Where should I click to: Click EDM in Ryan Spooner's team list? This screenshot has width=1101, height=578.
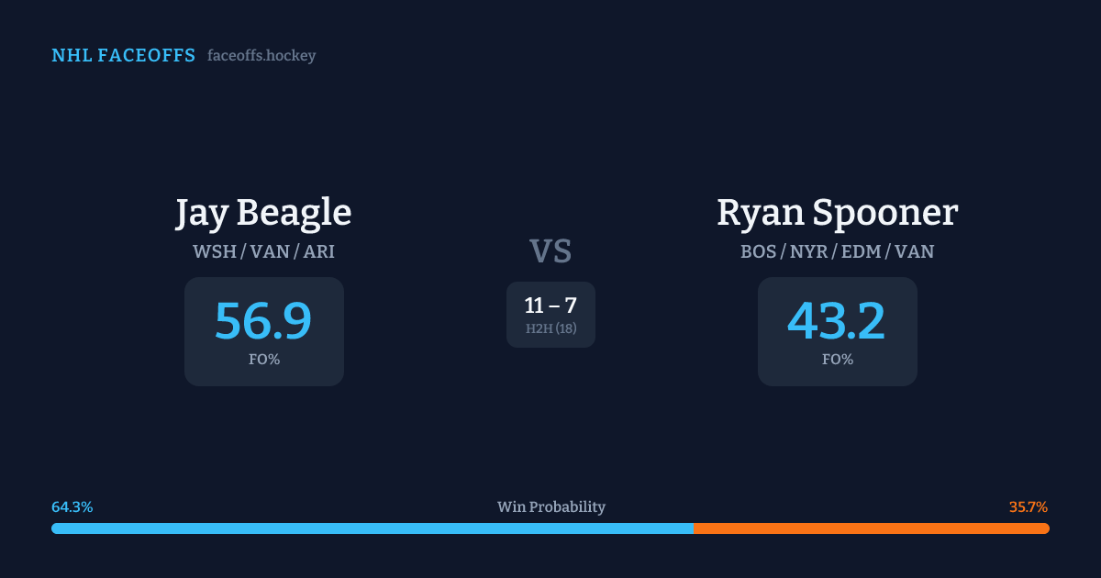[861, 251]
